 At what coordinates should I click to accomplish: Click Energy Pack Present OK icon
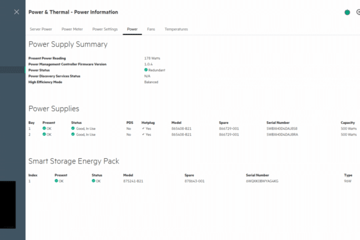[x=56, y=181]
